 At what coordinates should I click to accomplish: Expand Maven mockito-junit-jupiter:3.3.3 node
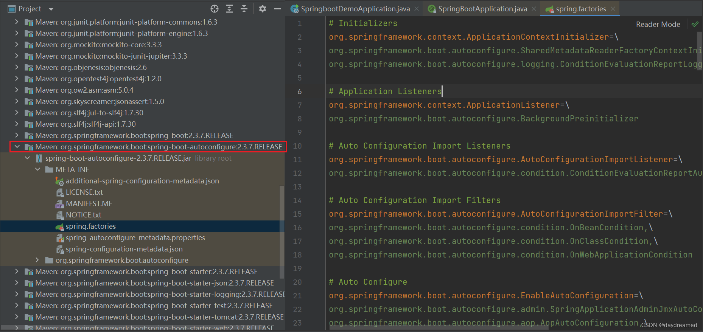click(17, 56)
